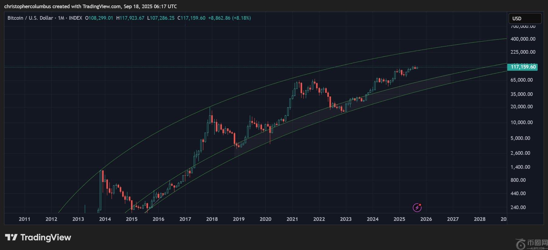The height and width of the screenshot is (250, 548).
Task: Click the Bitcoin / U.S. Dollar symbol title
Action: coord(30,18)
